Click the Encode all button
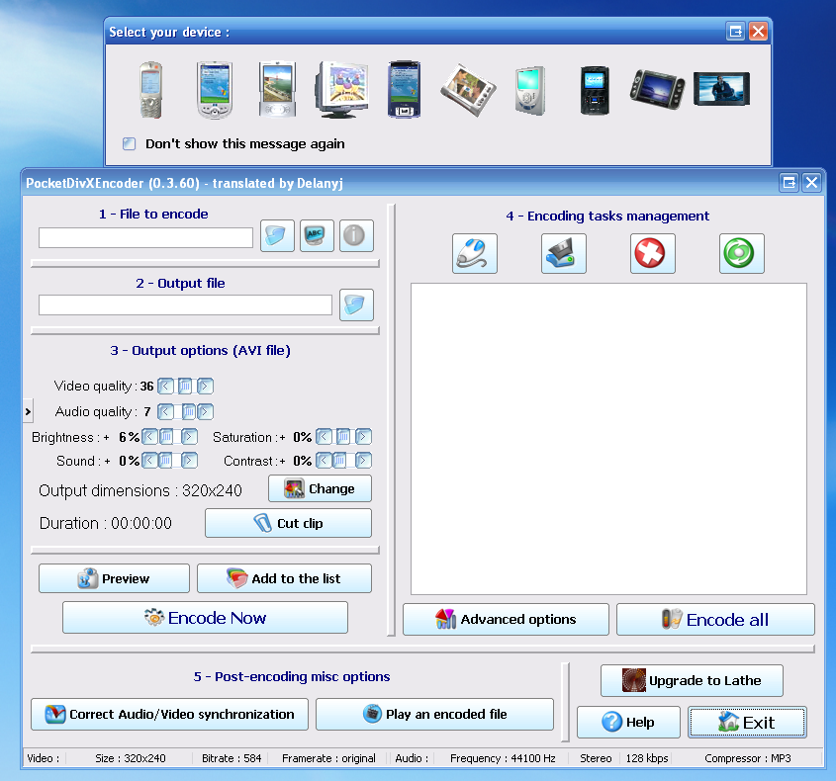This screenshot has width=836, height=781. point(715,620)
